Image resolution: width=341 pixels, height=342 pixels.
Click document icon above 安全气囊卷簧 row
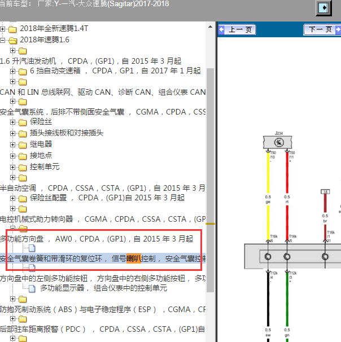click(x=32, y=248)
